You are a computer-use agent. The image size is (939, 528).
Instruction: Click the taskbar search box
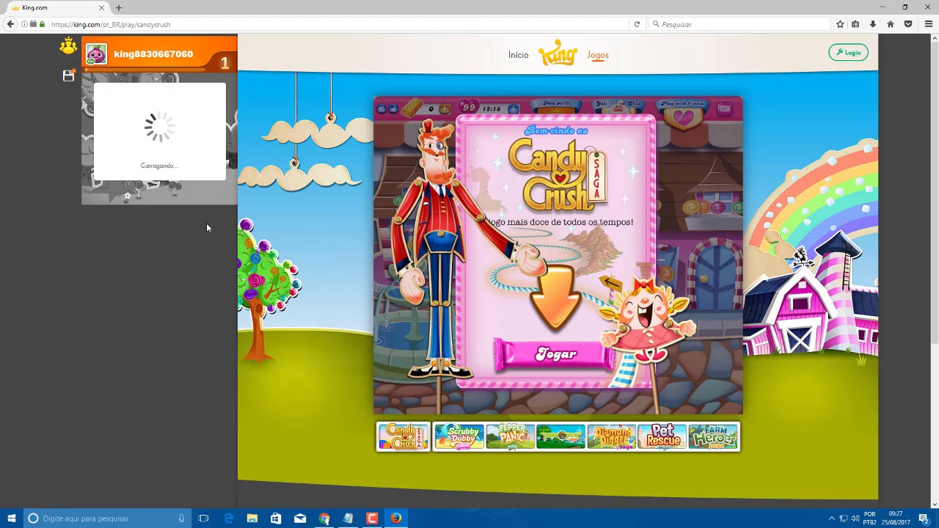click(x=108, y=518)
